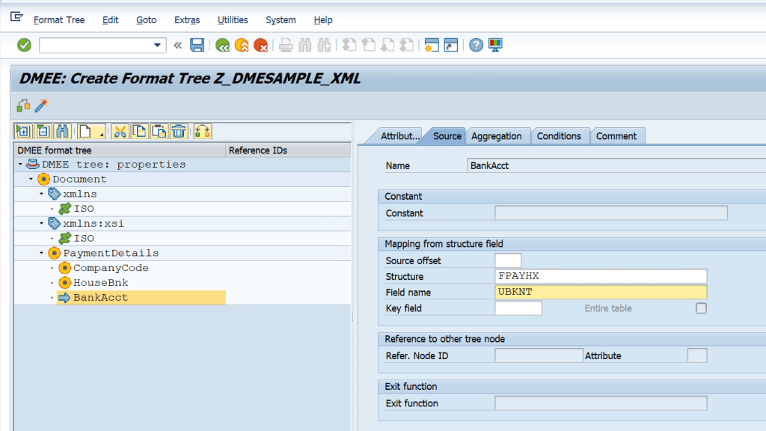Switch to the Conditions tab

pos(560,135)
